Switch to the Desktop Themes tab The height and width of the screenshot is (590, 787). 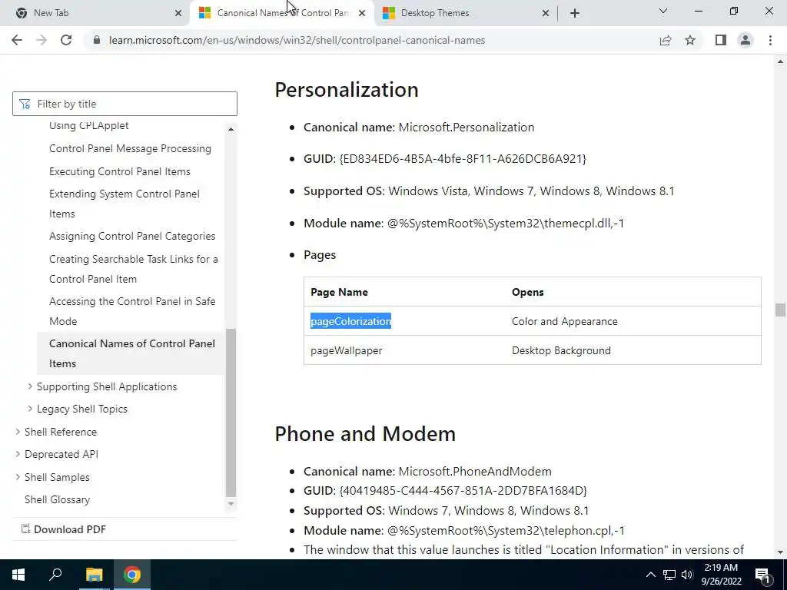coord(465,13)
